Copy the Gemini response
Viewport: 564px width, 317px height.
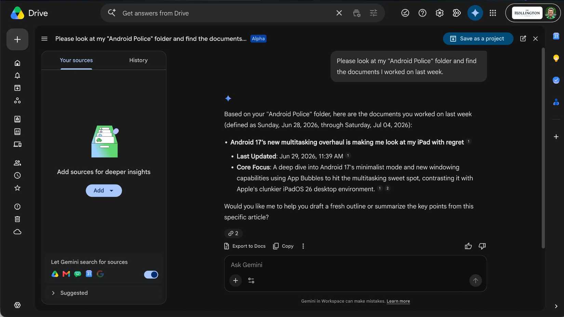coord(283,246)
